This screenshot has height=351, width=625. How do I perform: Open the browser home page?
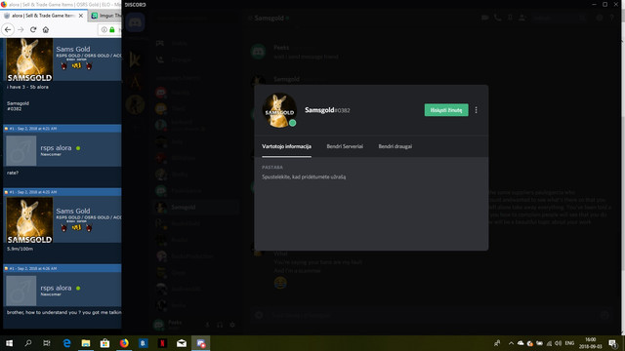tap(46, 30)
